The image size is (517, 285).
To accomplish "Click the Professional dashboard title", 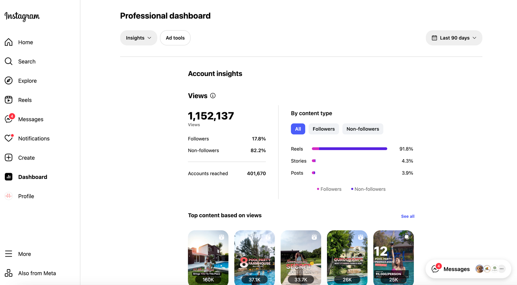I will [x=165, y=16].
